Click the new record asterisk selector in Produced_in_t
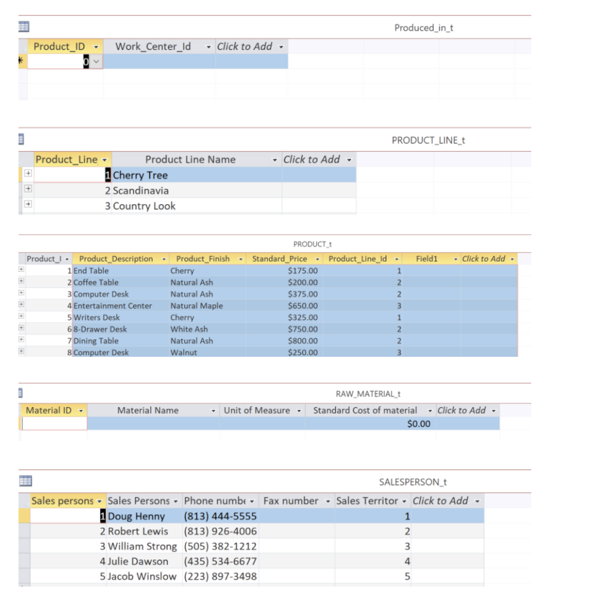Screen dimensions: 604x612 pyautogui.click(x=21, y=60)
